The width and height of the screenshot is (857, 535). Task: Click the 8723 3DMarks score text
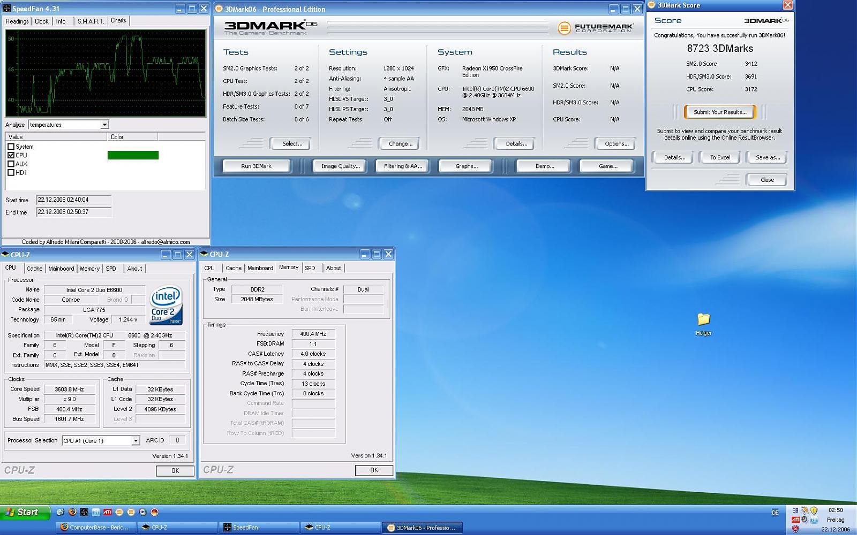720,48
